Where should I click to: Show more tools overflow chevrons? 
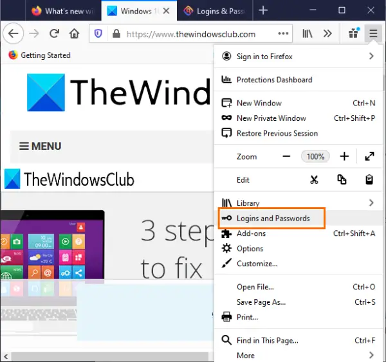tap(327, 33)
